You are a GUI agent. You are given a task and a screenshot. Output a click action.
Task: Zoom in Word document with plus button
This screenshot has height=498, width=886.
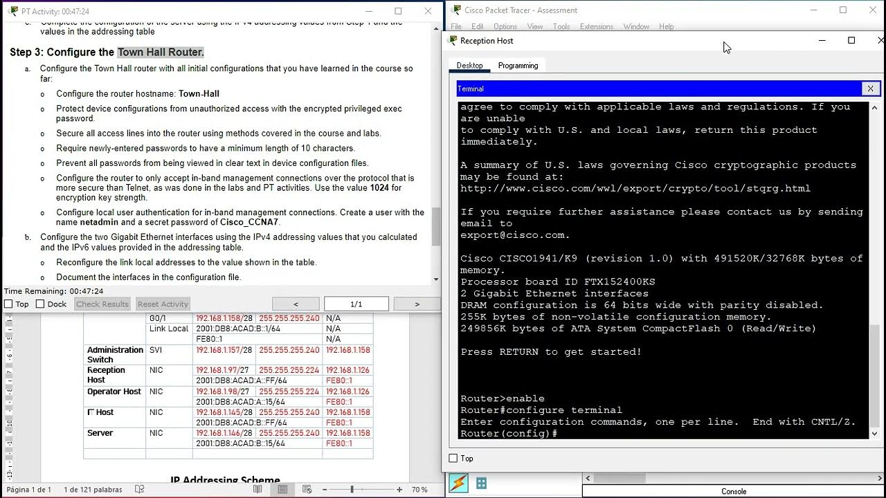(x=399, y=489)
